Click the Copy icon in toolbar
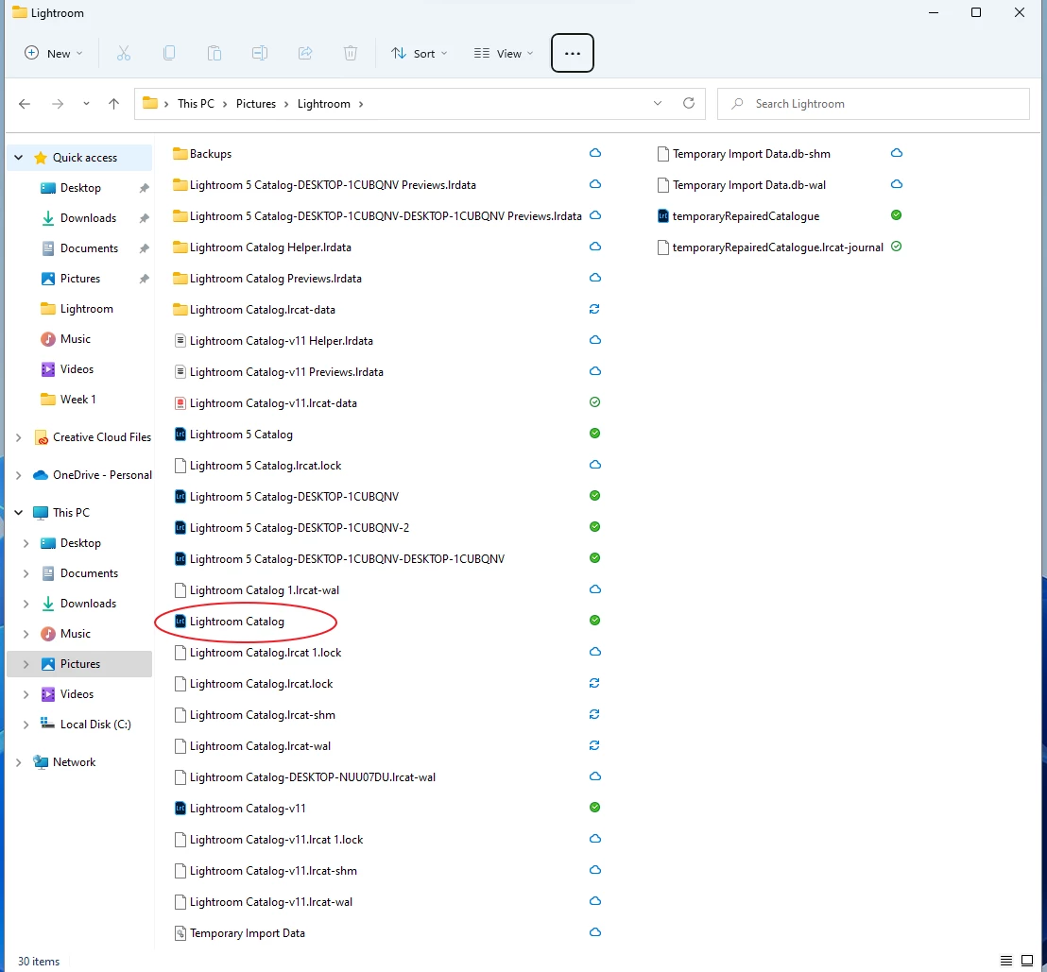Screen dimensions: 1047x972 (x=169, y=54)
